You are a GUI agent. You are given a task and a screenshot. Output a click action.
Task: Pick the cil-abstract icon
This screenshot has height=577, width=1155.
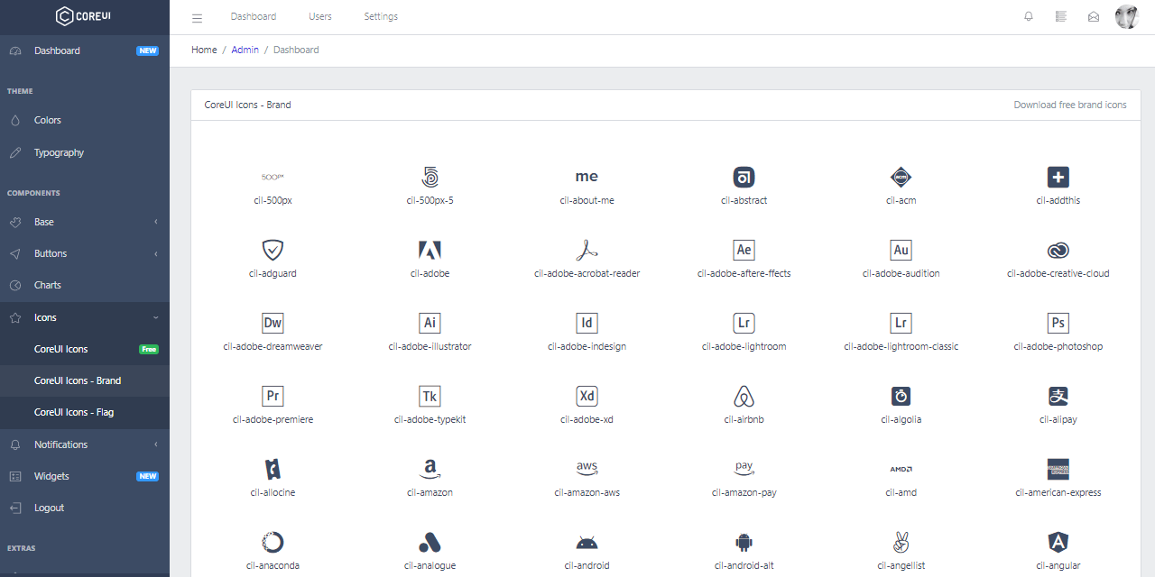click(x=744, y=177)
